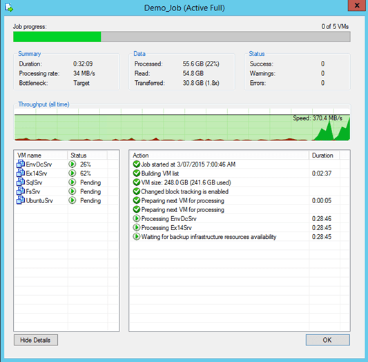Image resolution: width=368 pixels, height=362 pixels.
Task: Hide Details button to collapse the panel
Action: coord(36,340)
